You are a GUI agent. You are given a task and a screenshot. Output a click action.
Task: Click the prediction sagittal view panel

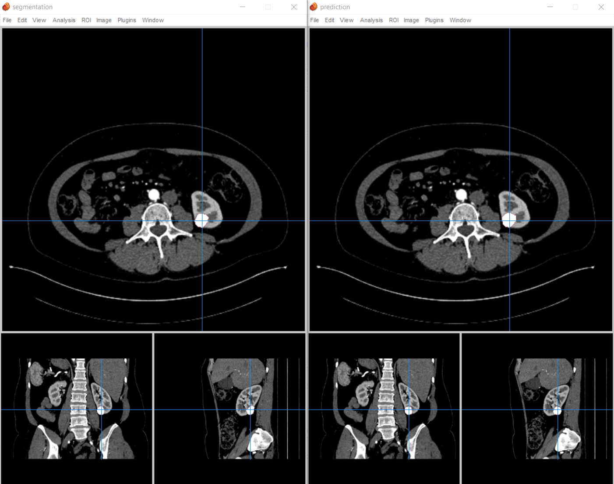(x=537, y=409)
